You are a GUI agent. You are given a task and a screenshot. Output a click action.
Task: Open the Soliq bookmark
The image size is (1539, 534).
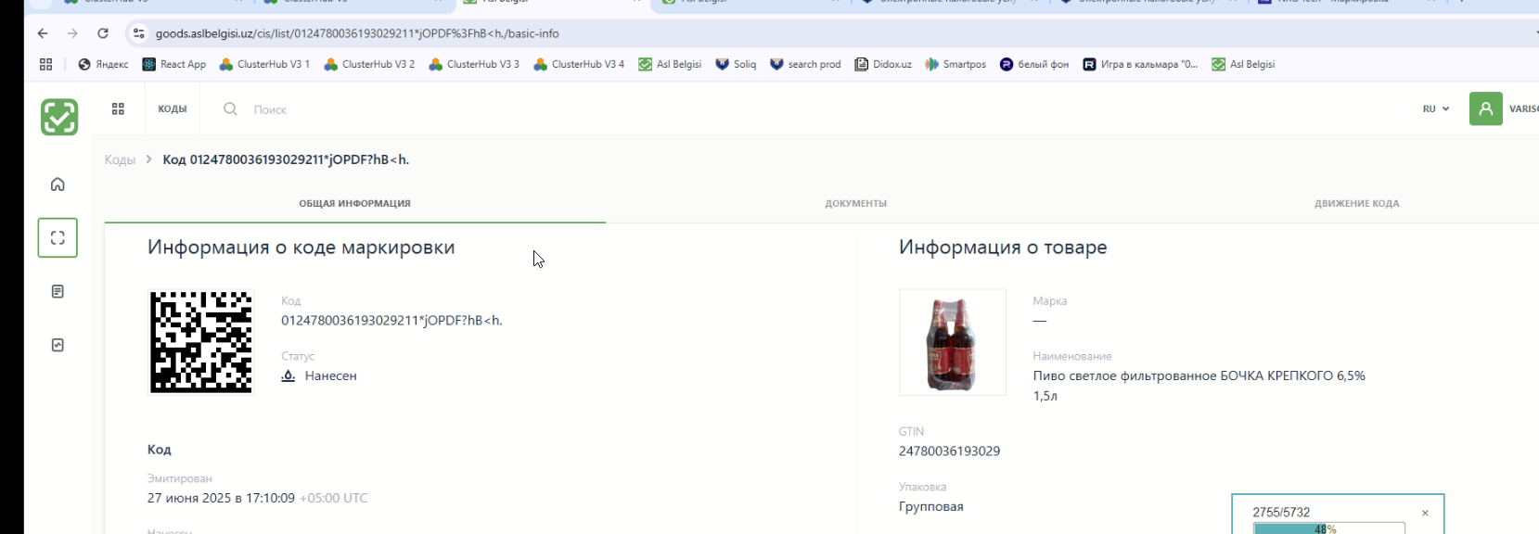(736, 64)
